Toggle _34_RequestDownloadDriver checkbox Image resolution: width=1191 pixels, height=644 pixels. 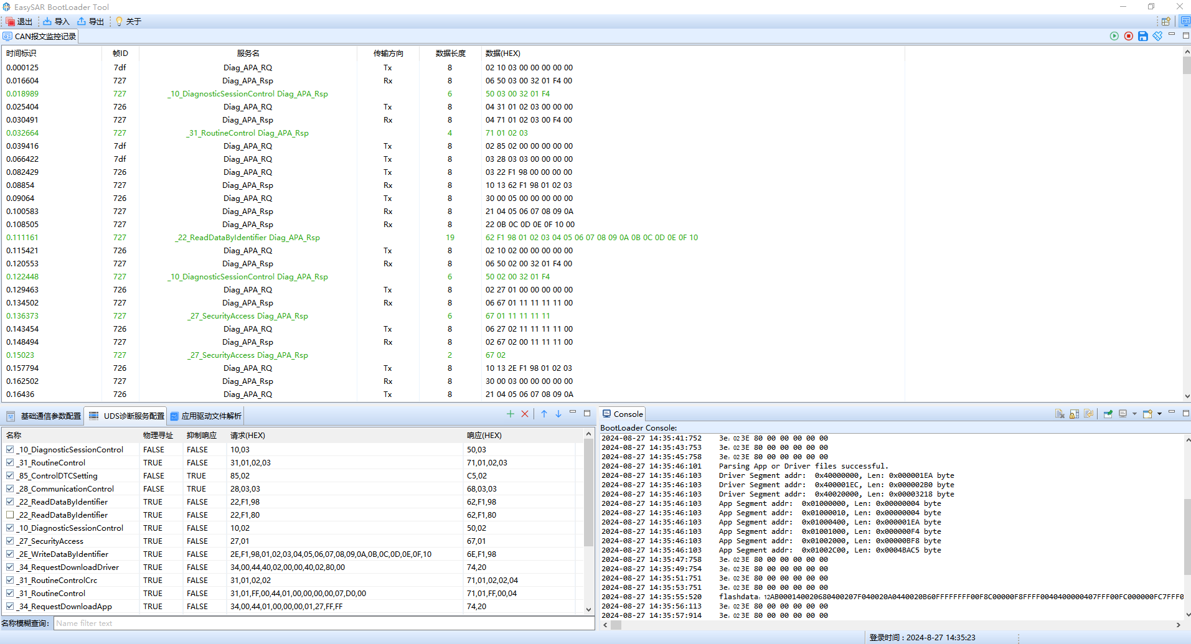click(10, 567)
